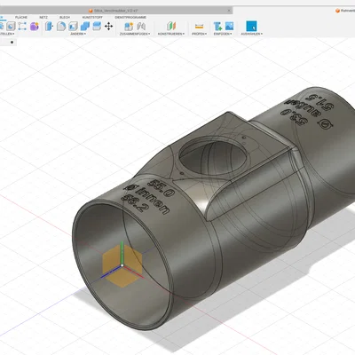Click the Offset Plane construct icon
This screenshot has height=355, width=355.
pyautogui.click(x=171, y=27)
